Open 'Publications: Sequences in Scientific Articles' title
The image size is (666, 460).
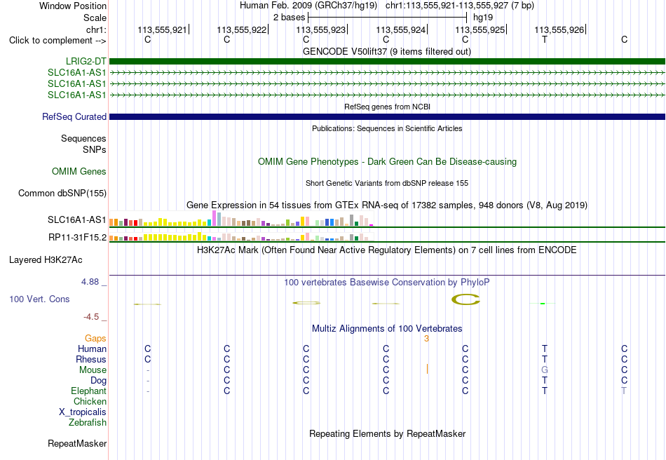tap(387, 128)
